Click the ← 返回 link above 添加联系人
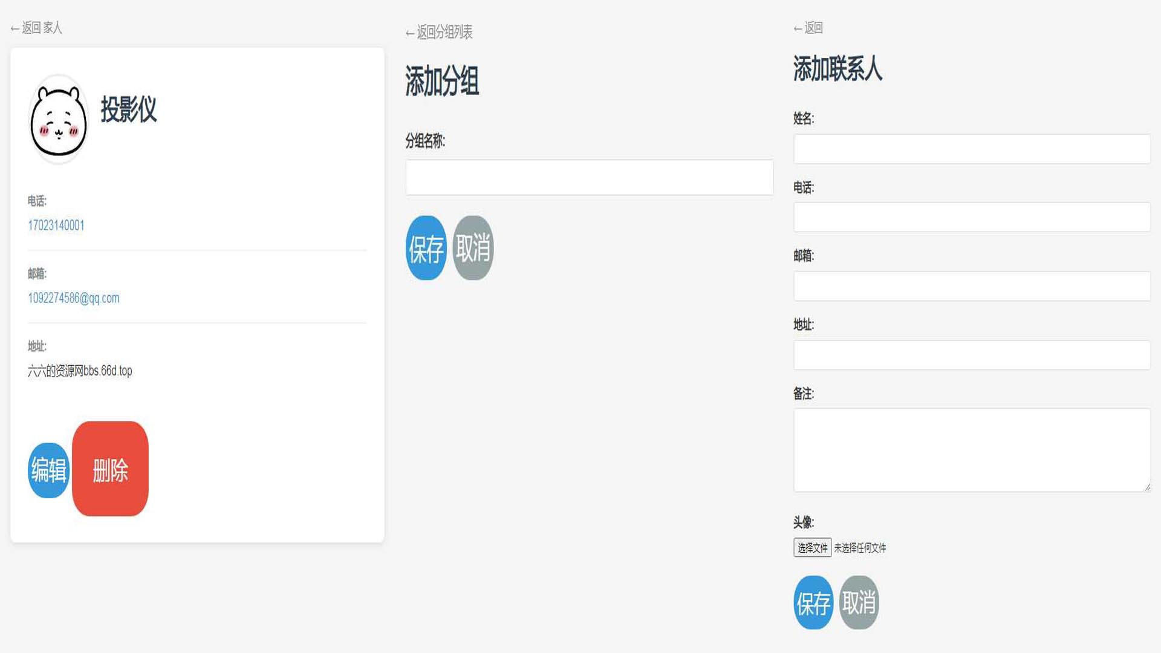Screen dimensions: 1161x653 pos(808,28)
